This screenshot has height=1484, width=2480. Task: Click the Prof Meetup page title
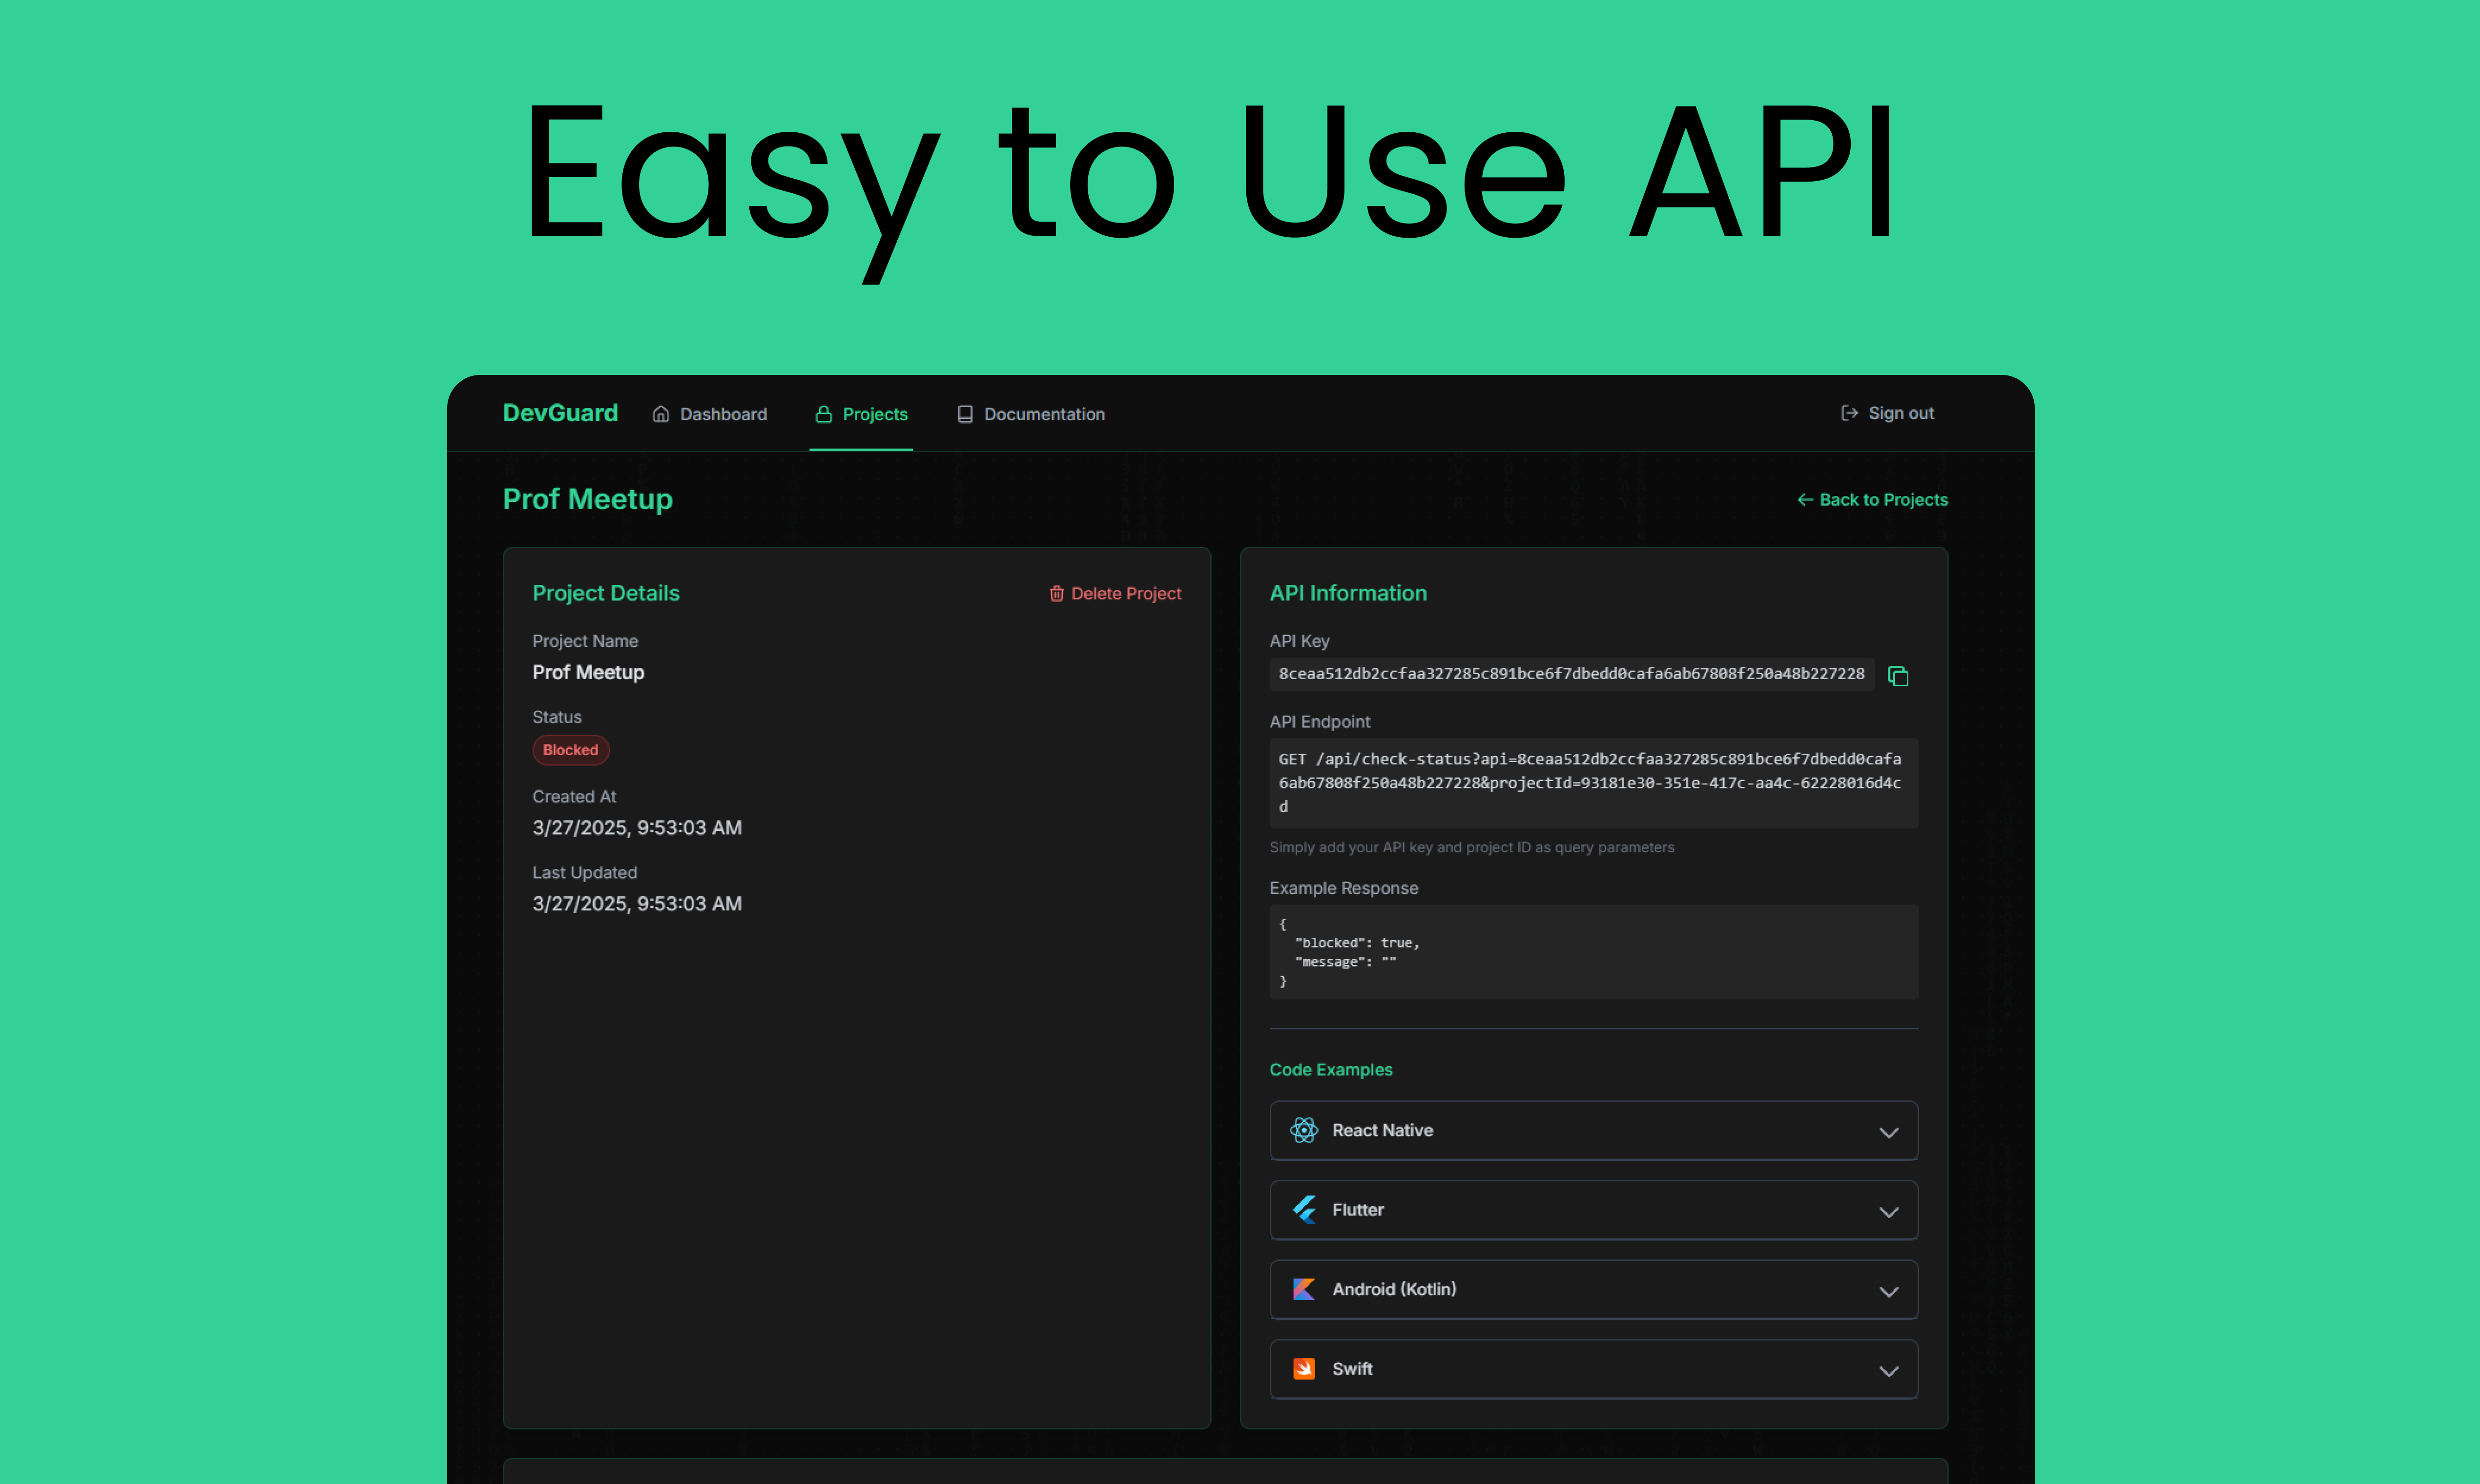tap(588, 499)
